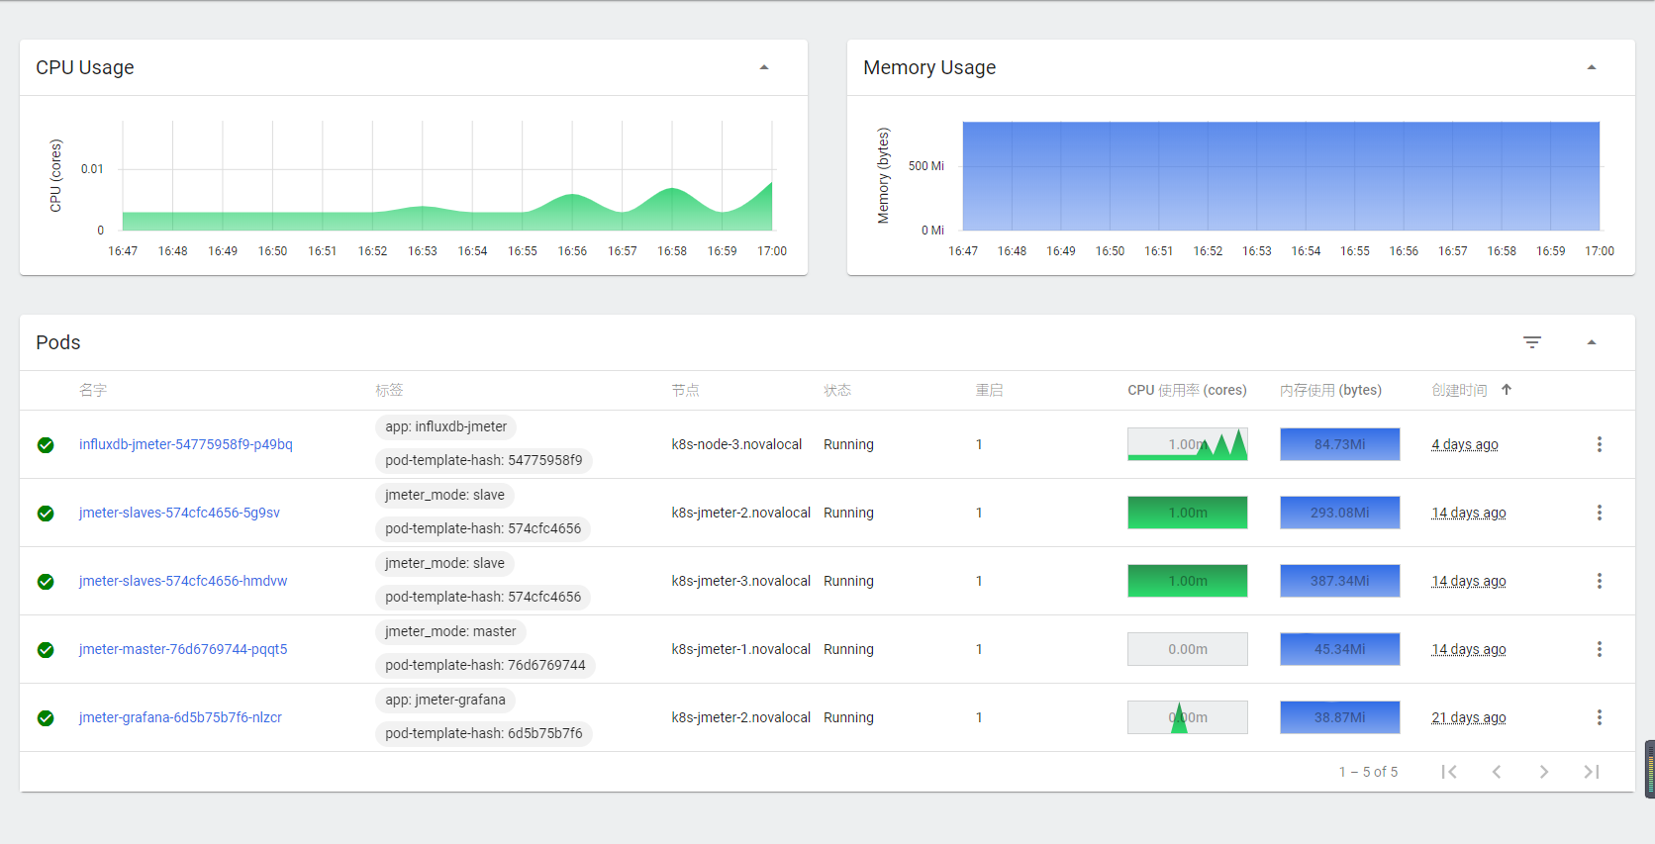Click the 重启 column header
Image resolution: width=1655 pixels, height=844 pixels.
point(990,390)
